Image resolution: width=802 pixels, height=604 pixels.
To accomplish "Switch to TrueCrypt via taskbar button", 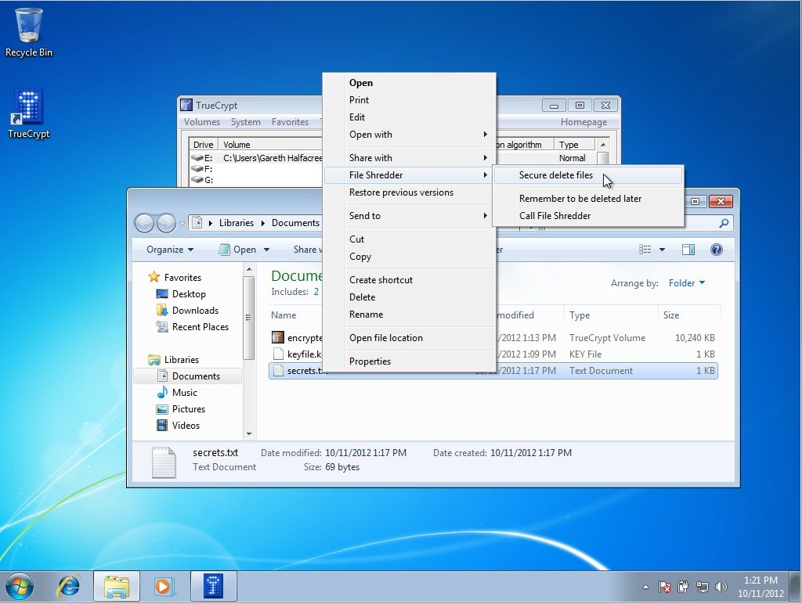I will (213, 586).
